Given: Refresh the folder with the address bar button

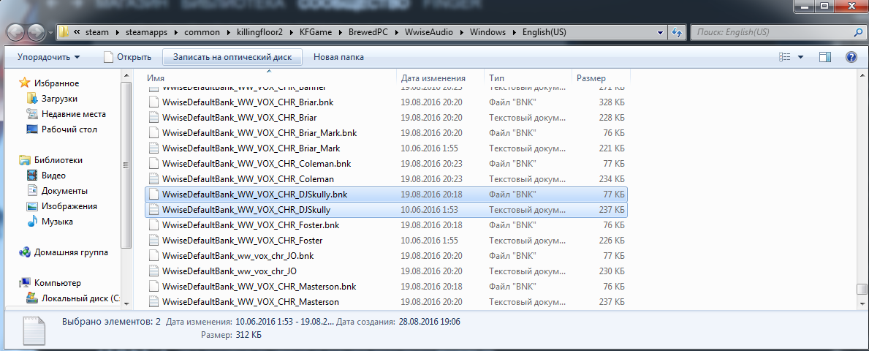Looking at the screenshot, I should tap(676, 32).
